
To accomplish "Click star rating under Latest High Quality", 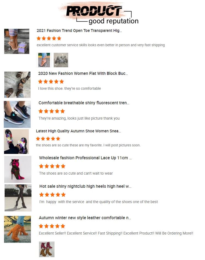I will click(x=48, y=139).
